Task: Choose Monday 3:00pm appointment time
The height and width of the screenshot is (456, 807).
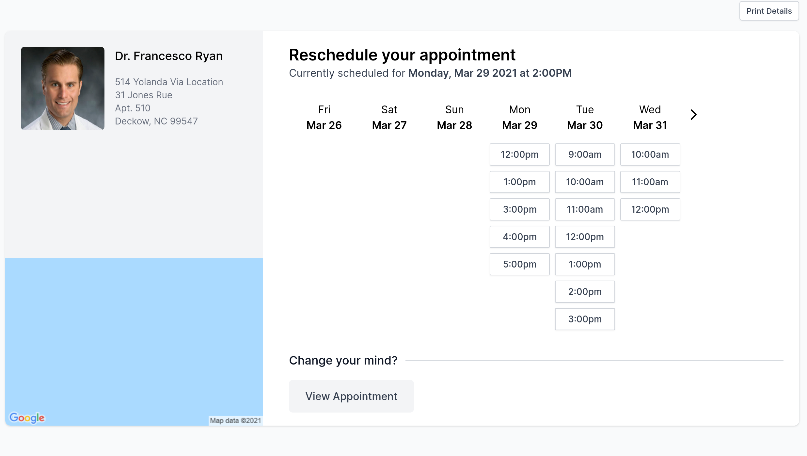Action: click(x=520, y=209)
